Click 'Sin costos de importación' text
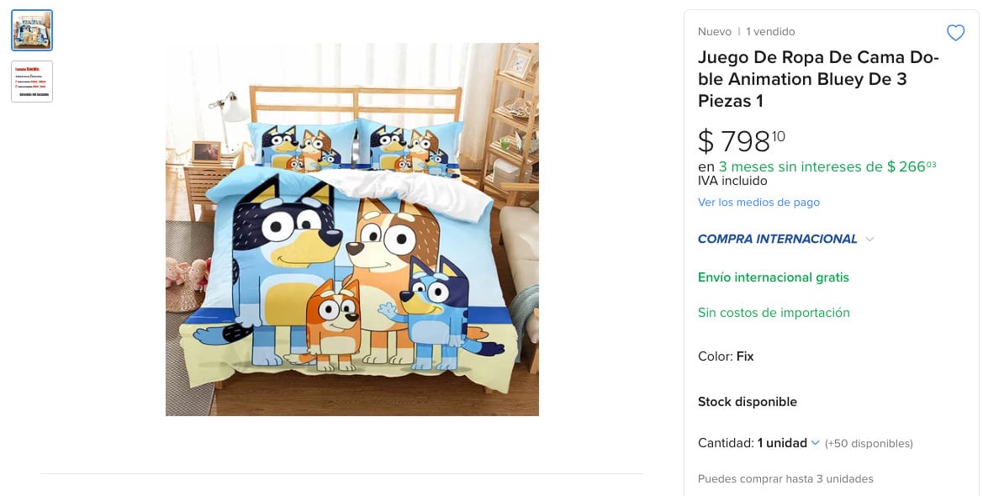Viewport: 983px width, 496px height. (x=774, y=313)
